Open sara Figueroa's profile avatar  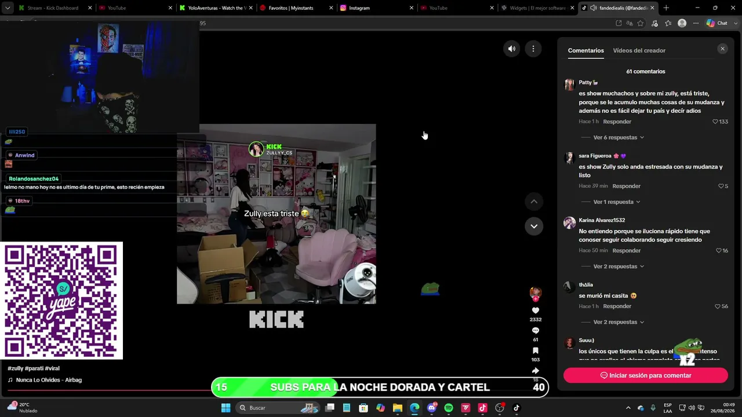pos(569,158)
